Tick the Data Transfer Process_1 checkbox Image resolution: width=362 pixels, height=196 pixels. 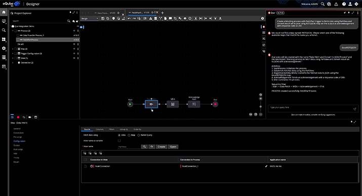coord(18,35)
